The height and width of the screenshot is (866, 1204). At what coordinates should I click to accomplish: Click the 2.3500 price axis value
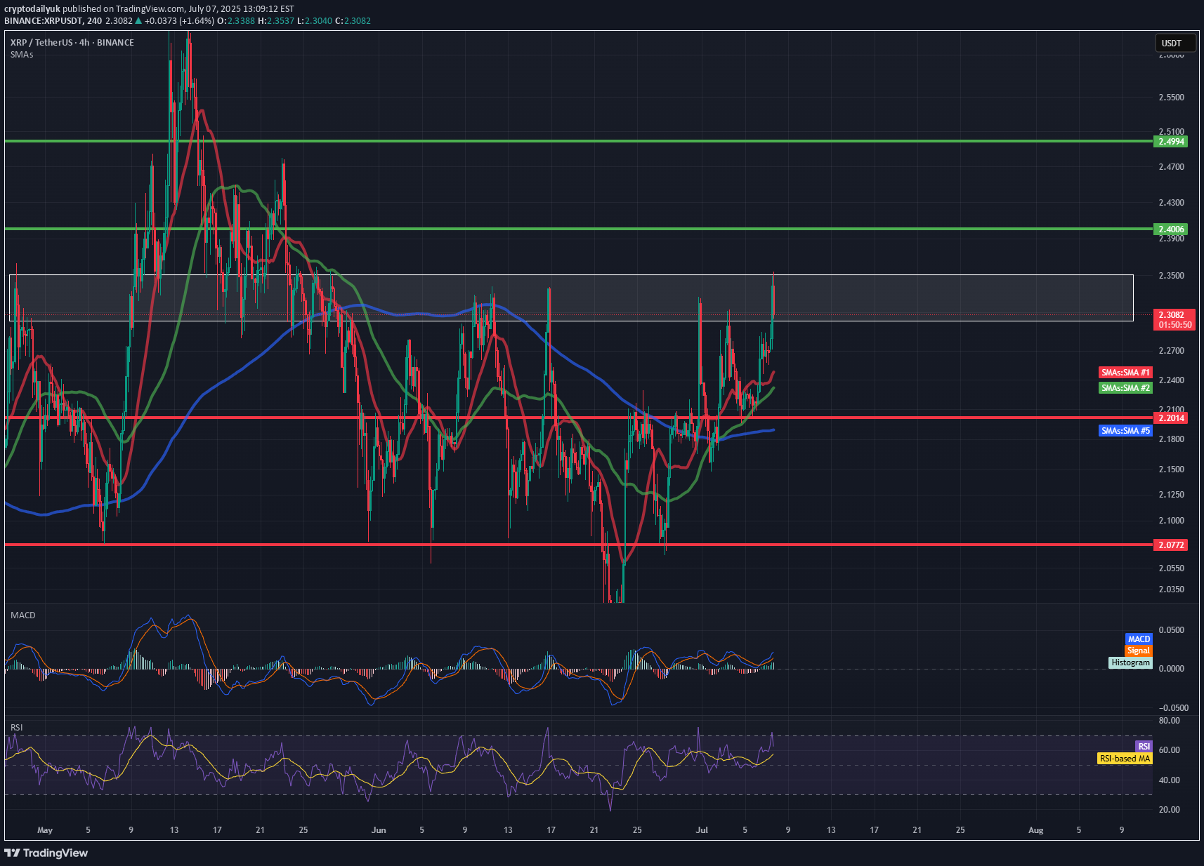click(1171, 276)
